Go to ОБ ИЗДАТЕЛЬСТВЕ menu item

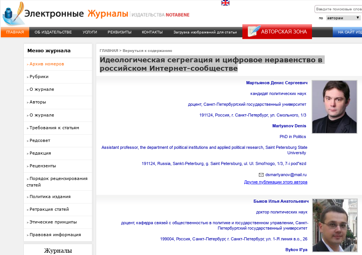tap(53, 32)
